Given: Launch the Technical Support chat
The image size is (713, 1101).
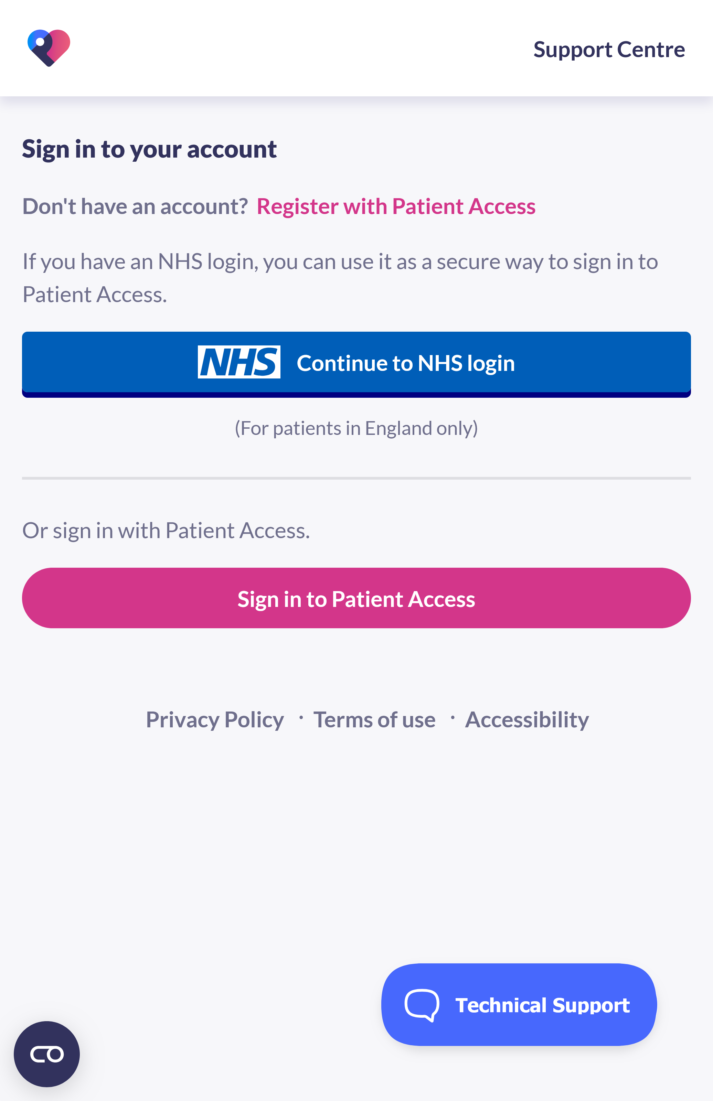Looking at the screenshot, I should tap(518, 1005).
